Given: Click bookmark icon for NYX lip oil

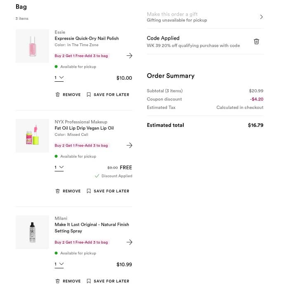Looking at the screenshot, I should 89,191.
